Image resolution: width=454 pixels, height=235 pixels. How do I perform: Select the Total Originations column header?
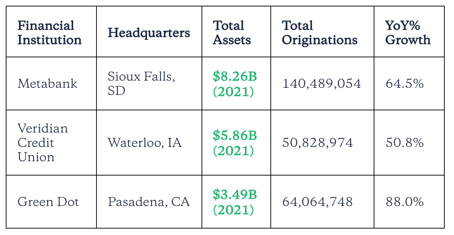(320, 33)
